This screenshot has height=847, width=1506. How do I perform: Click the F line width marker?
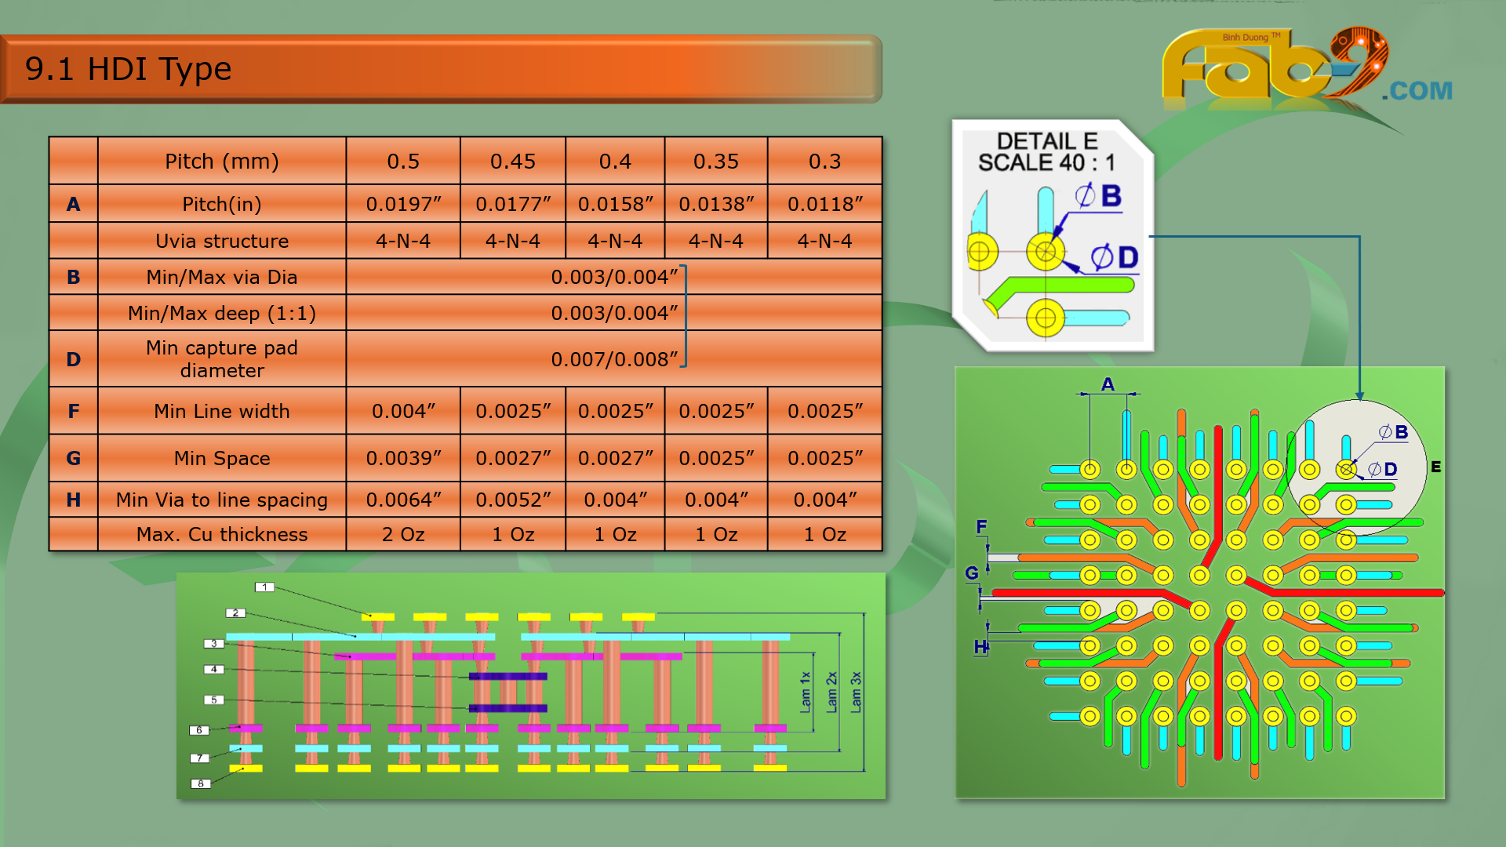(981, 526)
